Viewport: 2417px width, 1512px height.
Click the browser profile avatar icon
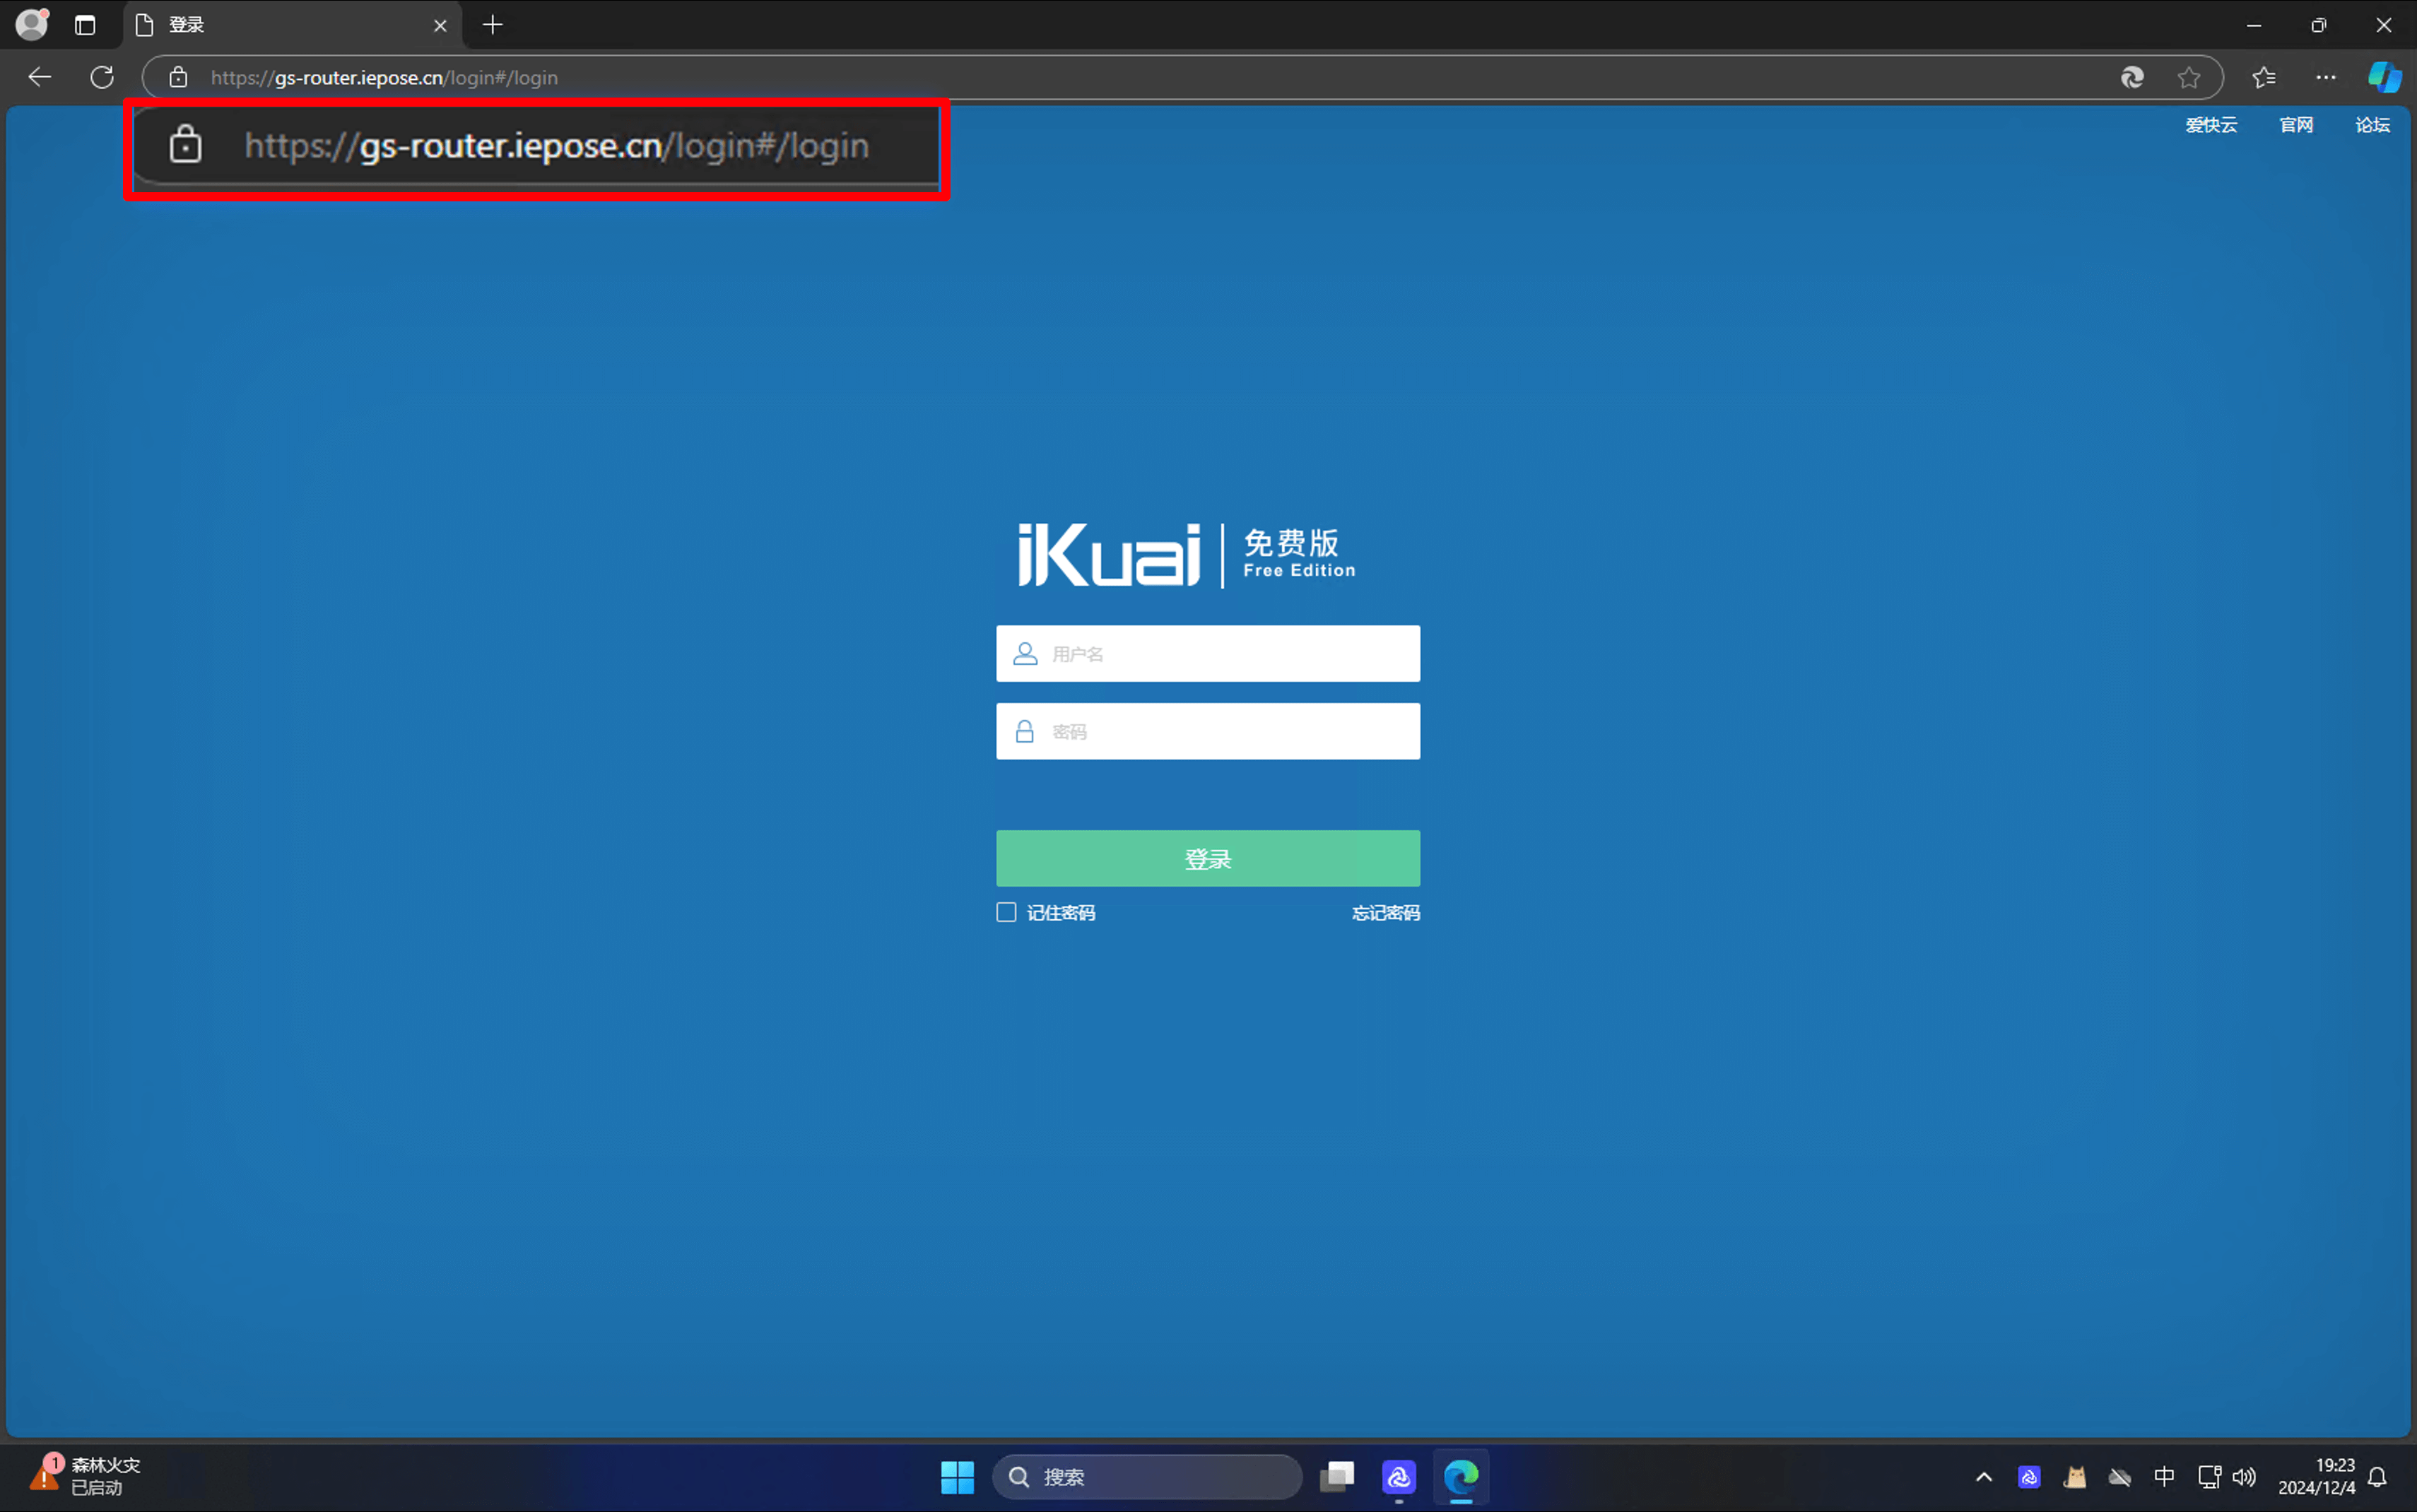pos(32,24)
